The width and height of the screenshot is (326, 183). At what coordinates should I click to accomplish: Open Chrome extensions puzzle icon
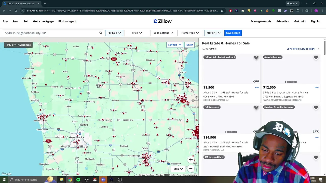[298, 11]
